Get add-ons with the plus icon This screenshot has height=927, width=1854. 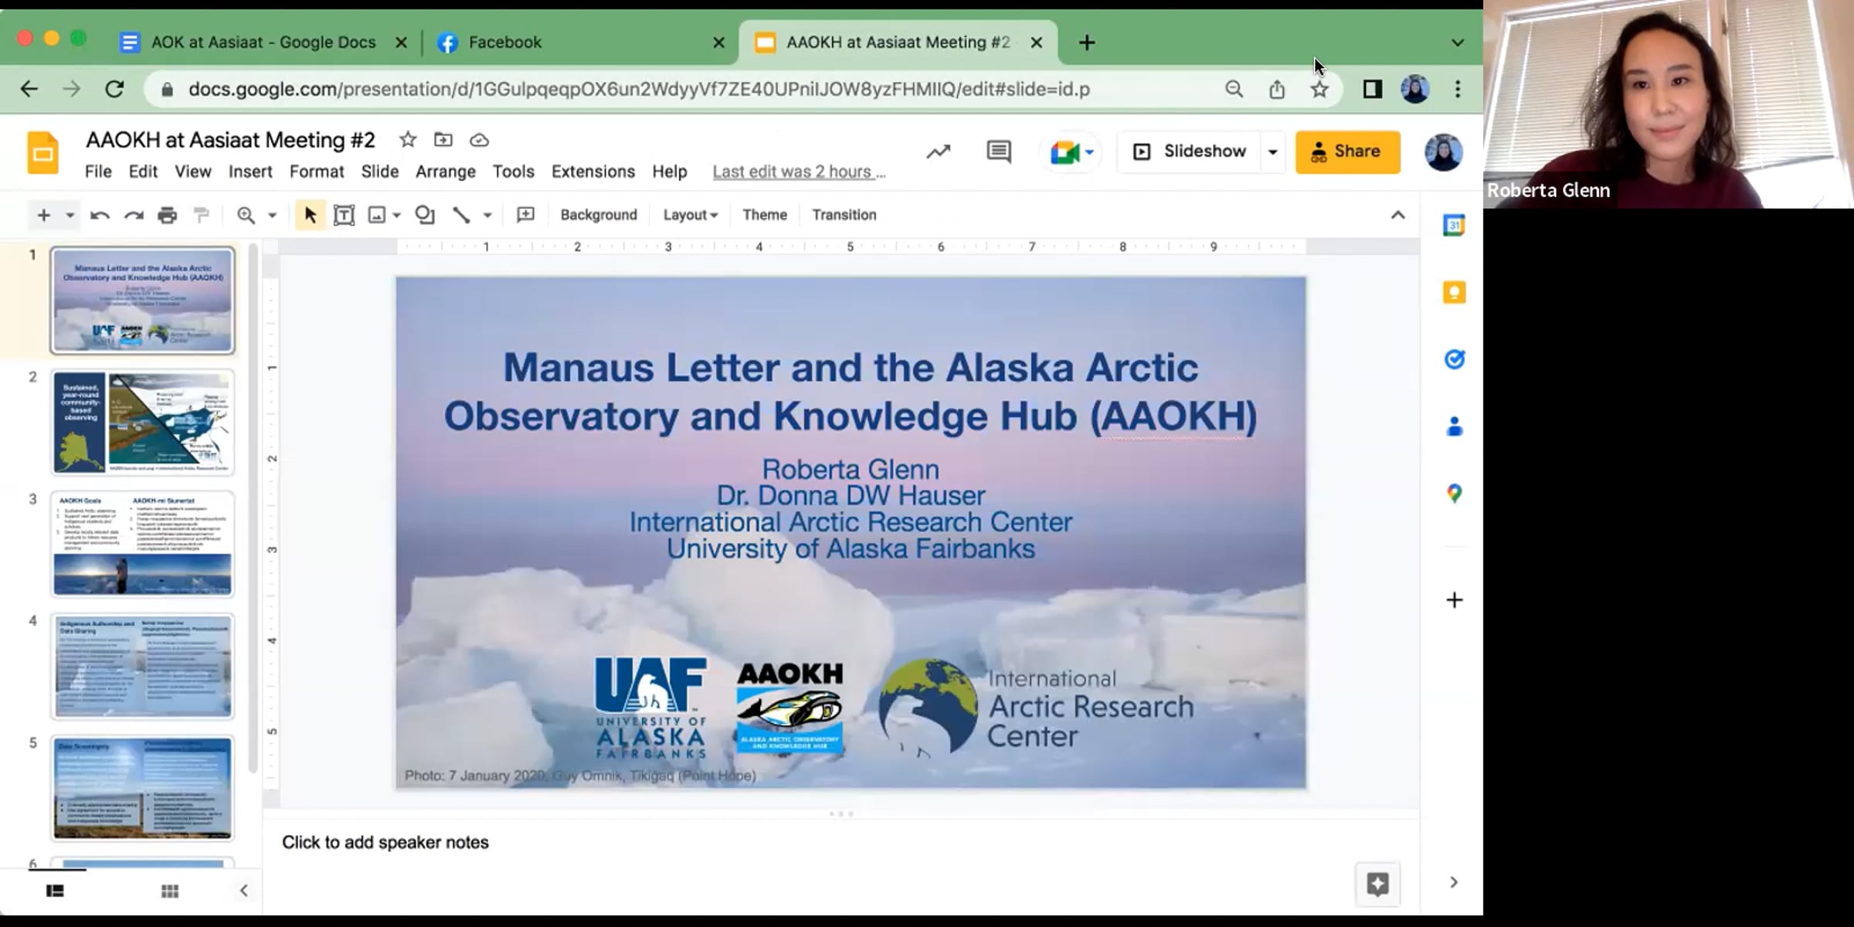[1455, 600]
